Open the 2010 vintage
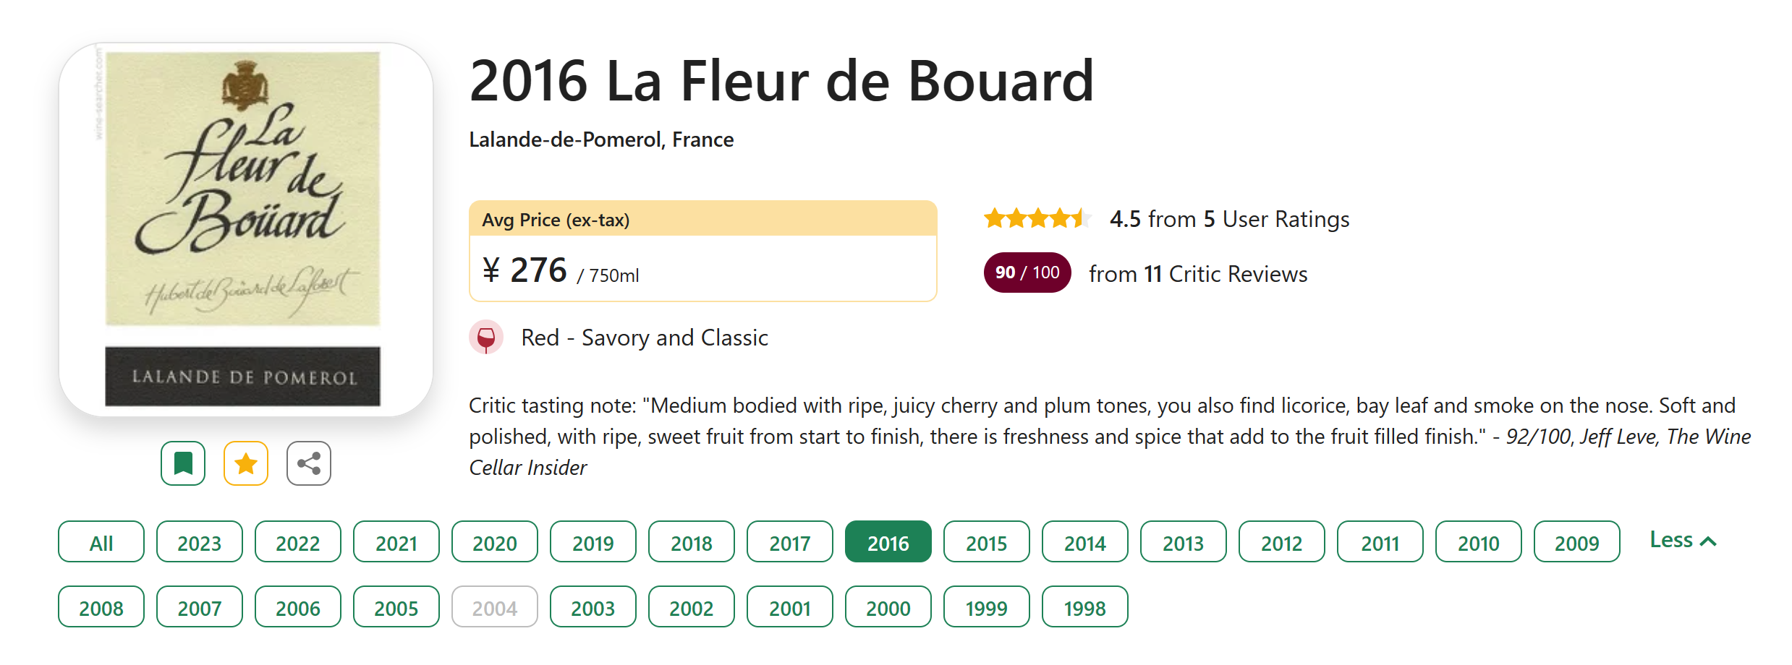Viewport: 1792px width, 665px height. click(x=1479, y=542)
